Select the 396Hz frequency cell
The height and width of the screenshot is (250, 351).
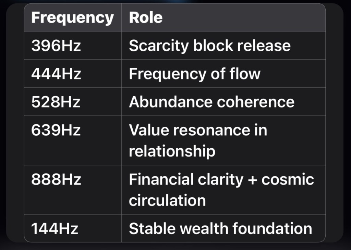[56, 46]
